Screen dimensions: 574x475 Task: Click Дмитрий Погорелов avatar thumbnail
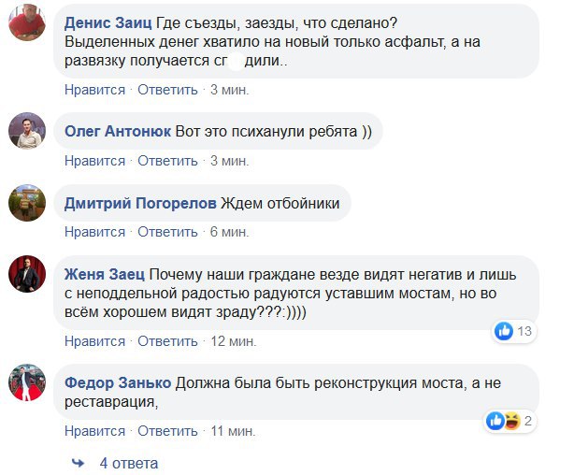[28, 203]
